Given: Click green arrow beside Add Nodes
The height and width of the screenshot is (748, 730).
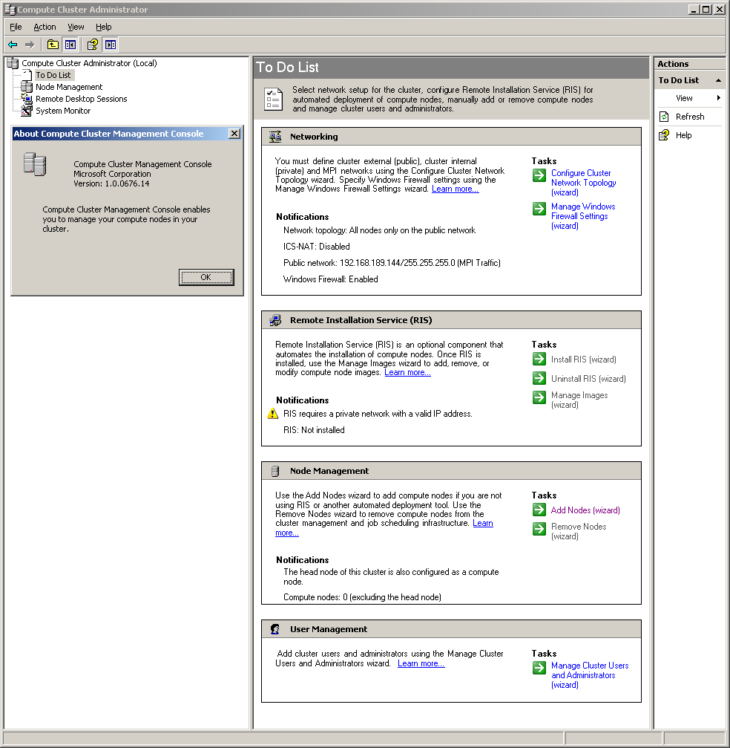Looking at the screenshot, I should coord(539,510).
